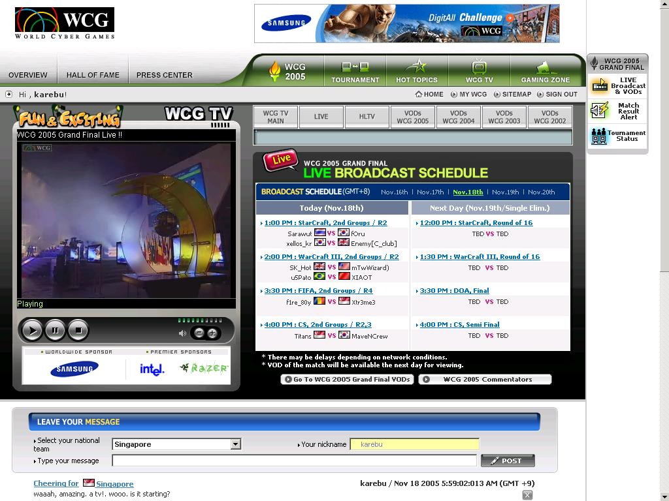Click SIGN OUT
669x501 pixels.
point(557,94)
